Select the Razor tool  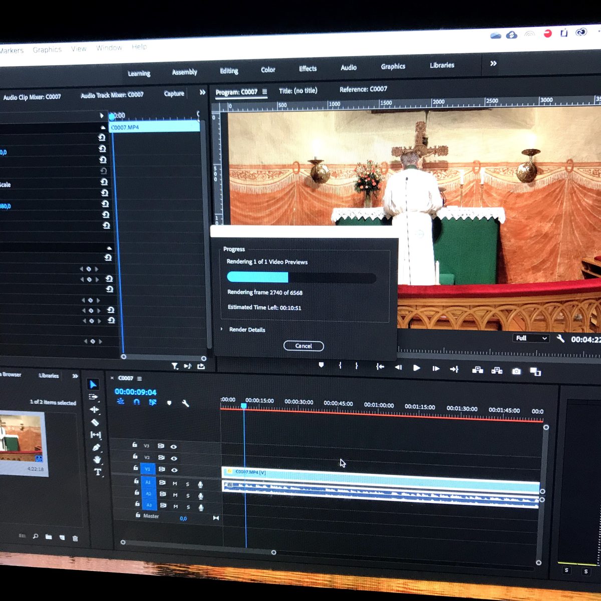point(95,422)
